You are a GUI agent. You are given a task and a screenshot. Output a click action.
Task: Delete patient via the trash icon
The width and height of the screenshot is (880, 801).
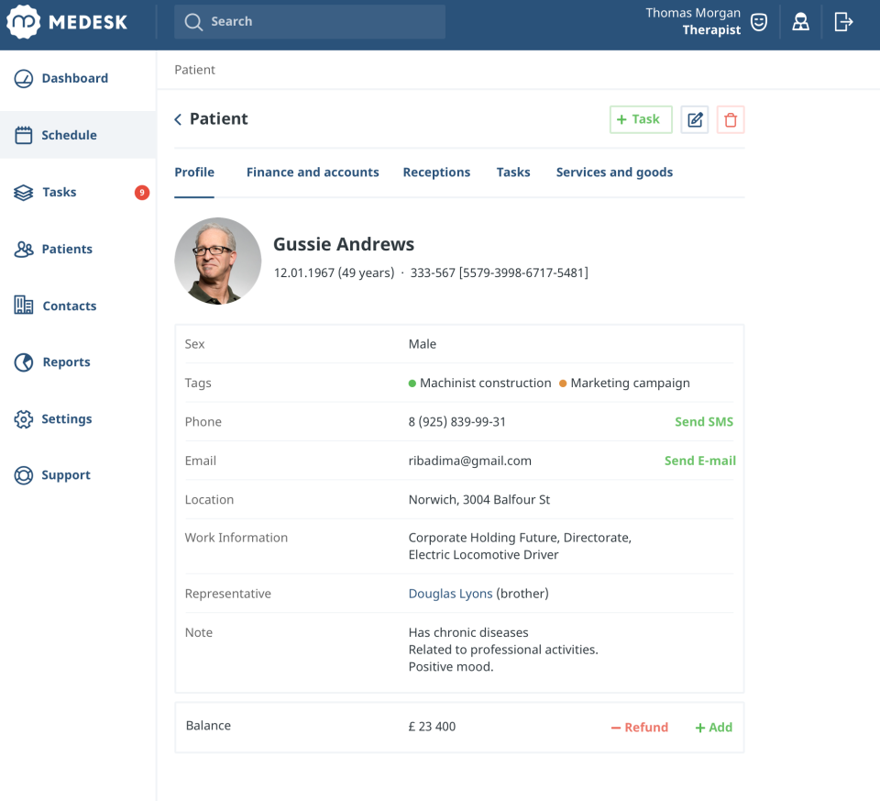tap(731, 119)
